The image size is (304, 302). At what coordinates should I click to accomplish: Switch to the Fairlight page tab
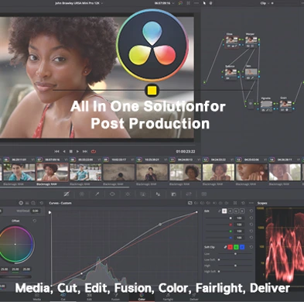pyautogui.click(x=168, y=297)
